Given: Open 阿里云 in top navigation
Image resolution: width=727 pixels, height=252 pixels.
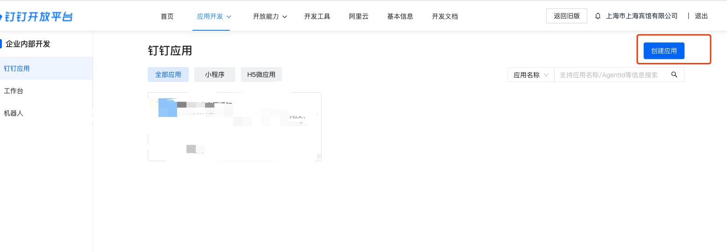Looking at the screenshot, I should (x=359, y=16).
